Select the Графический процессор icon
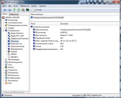121x98 pixels. click(x=9, y=38)
